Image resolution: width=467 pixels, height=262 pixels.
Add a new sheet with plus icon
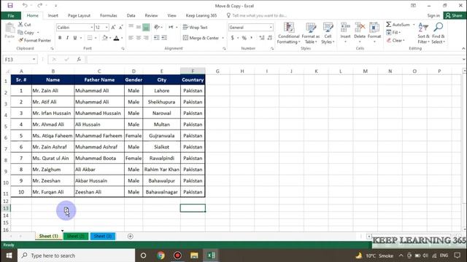coord(130,236)
